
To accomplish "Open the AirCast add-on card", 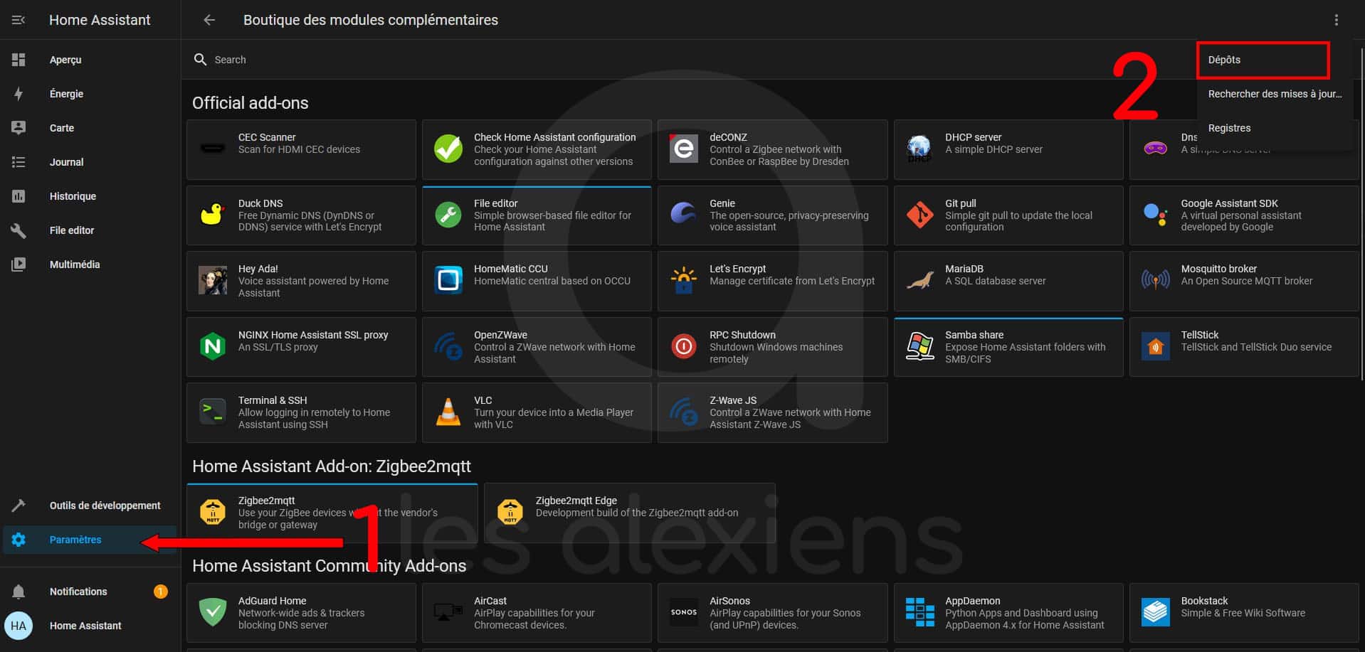I will pyautogui.click(x=537, y=613).
